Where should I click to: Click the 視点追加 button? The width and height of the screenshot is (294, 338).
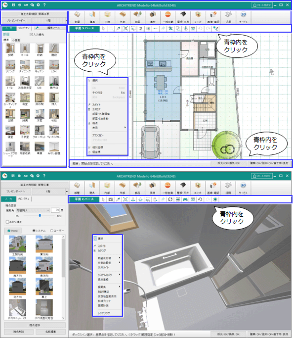[35, 325]
